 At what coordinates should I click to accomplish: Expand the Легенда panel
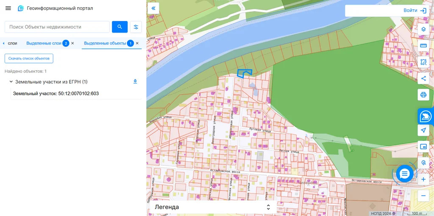[x=213, y=207]
